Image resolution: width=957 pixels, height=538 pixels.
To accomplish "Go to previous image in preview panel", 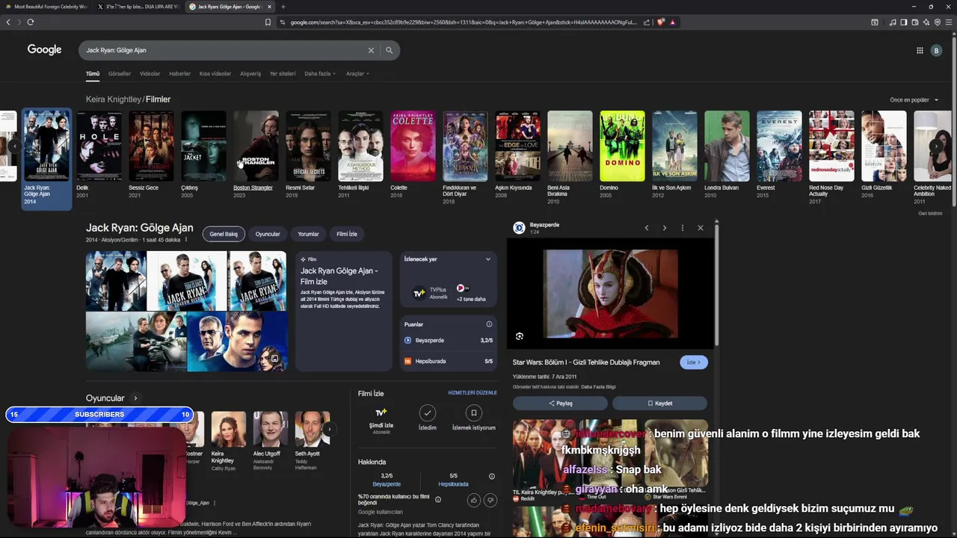I will point(647,228).
